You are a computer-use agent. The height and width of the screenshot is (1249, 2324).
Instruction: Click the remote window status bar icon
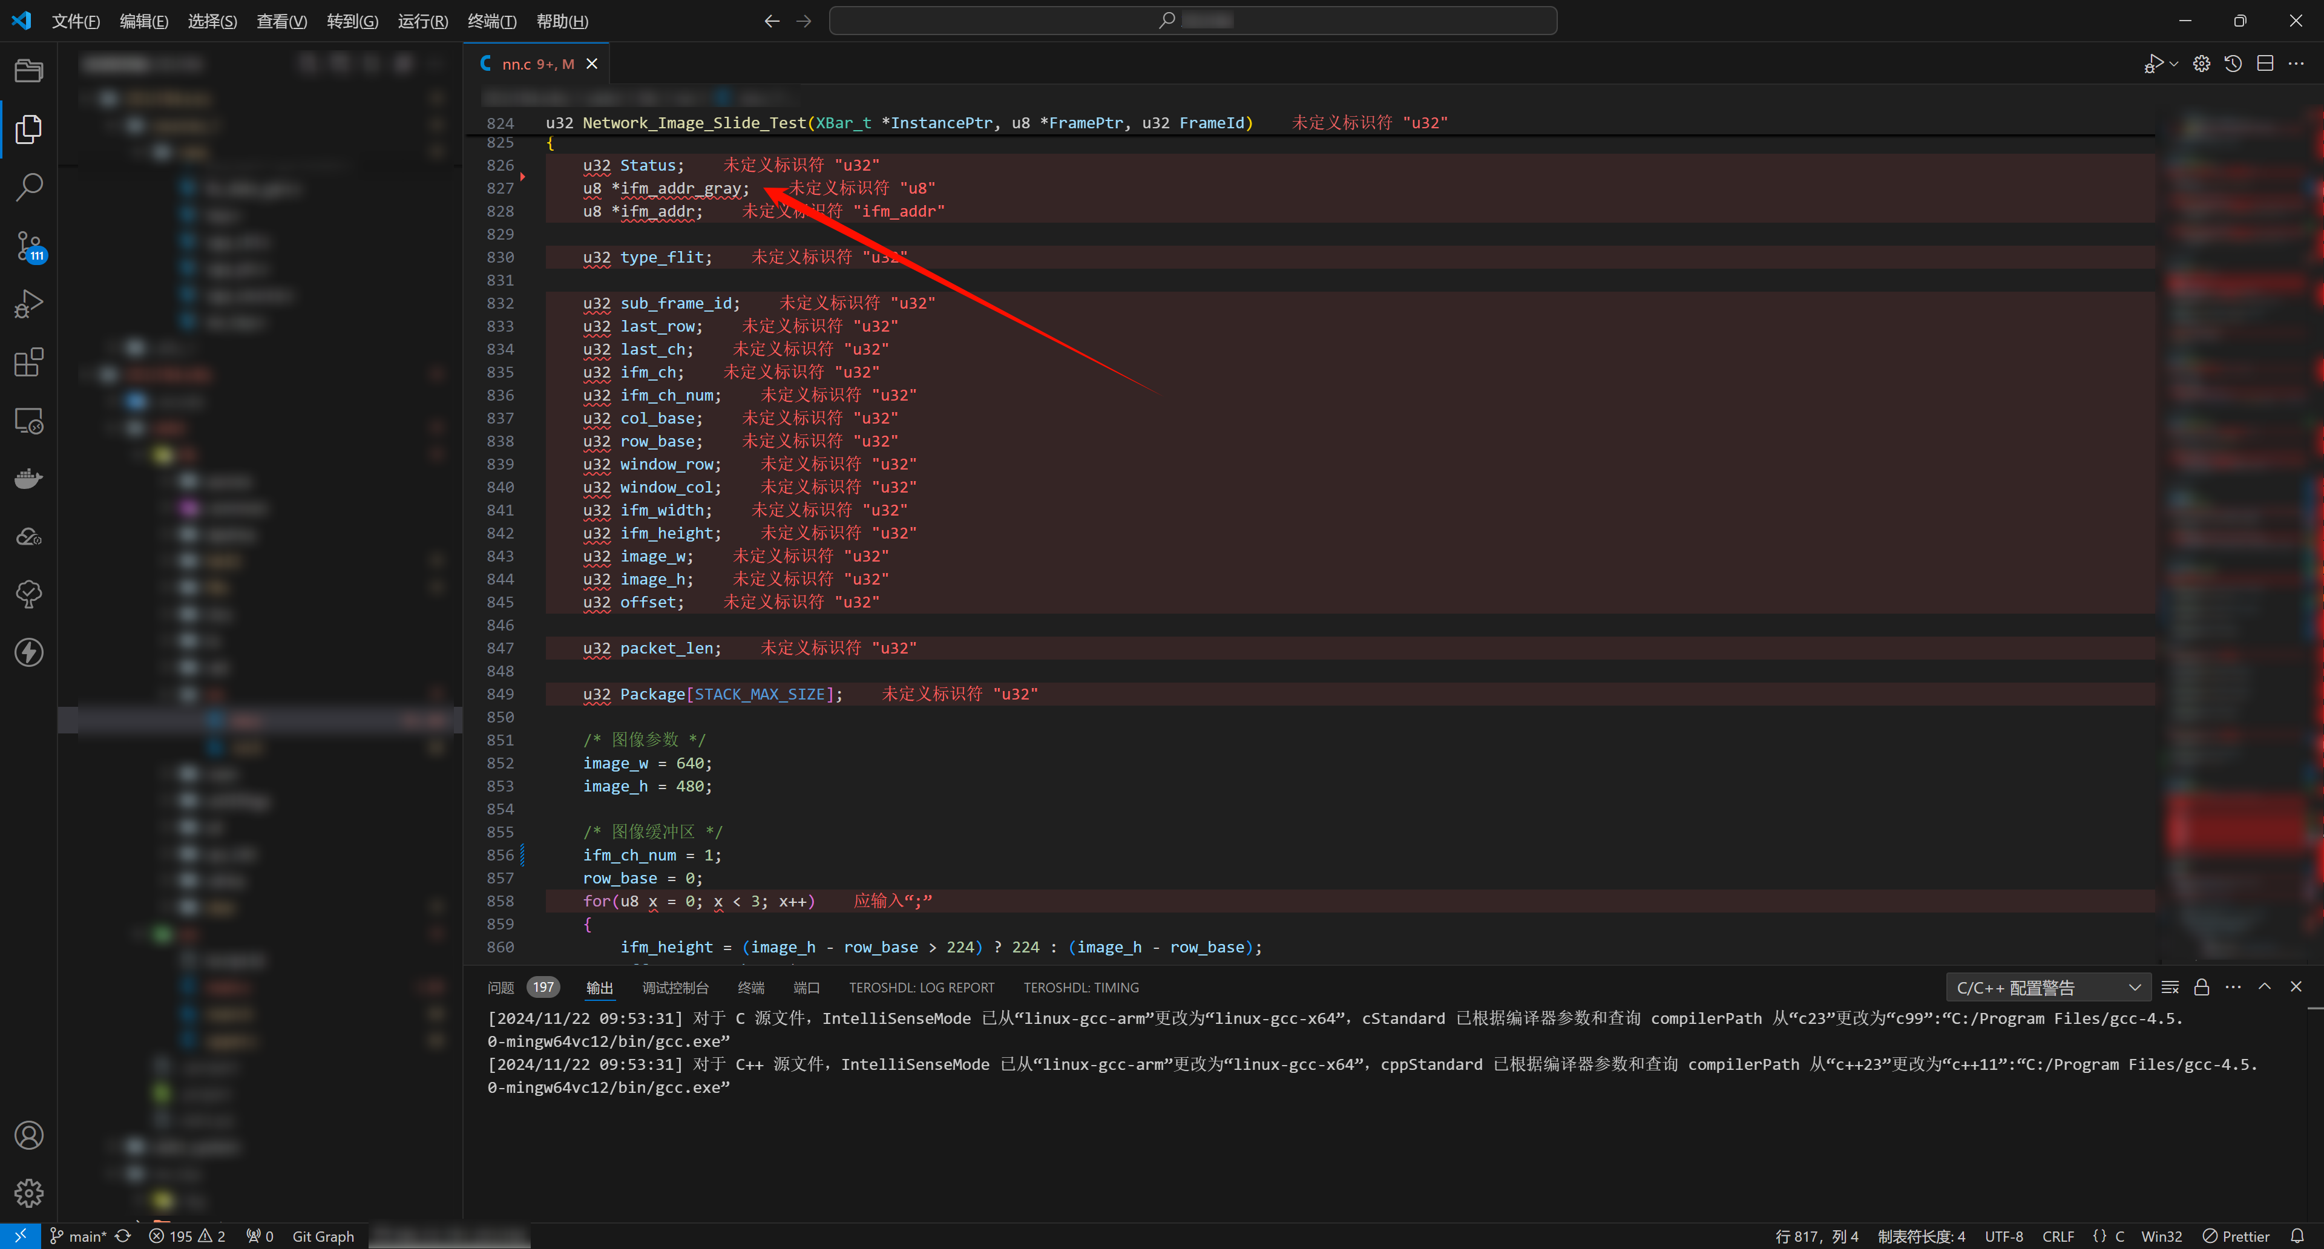[20, 1236]
